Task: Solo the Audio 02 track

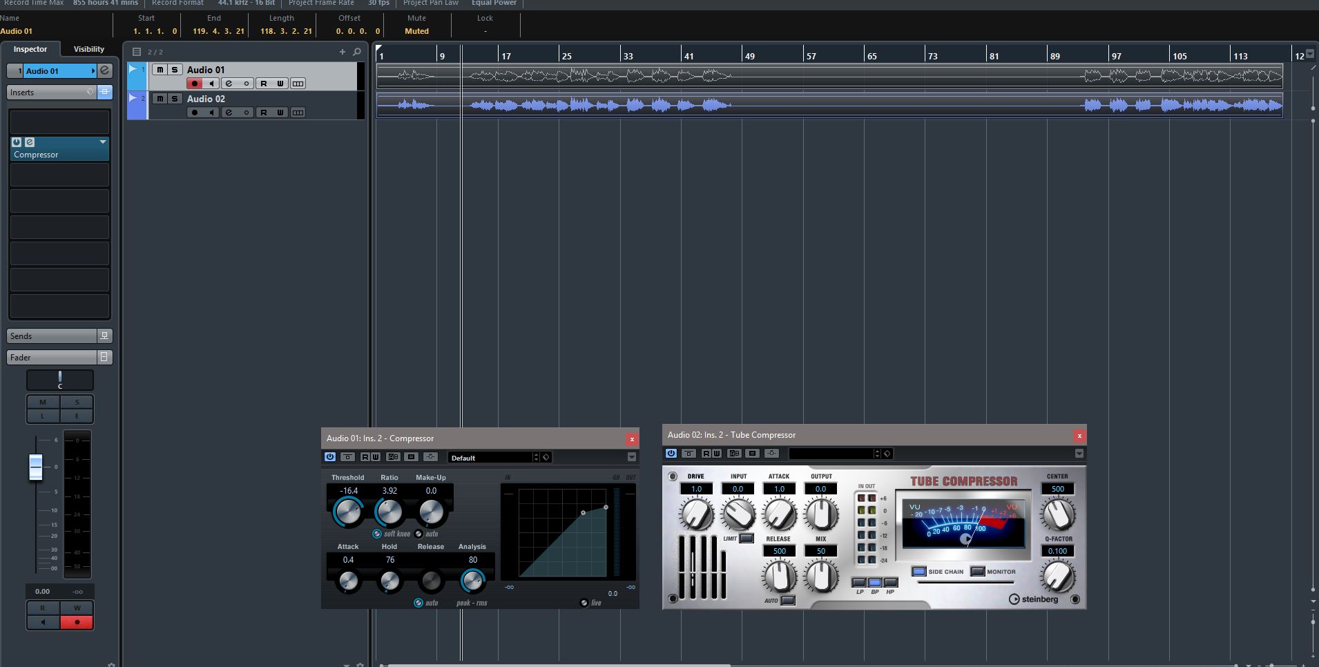Action: pyautogui.click(x=175, y=99)
